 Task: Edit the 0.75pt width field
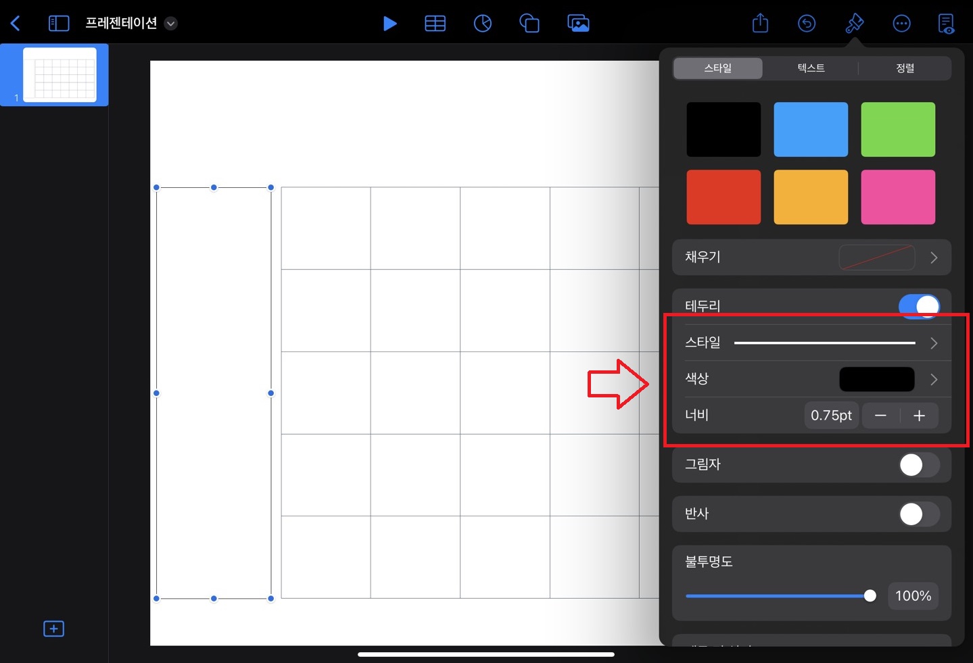(x=831, y=416)
